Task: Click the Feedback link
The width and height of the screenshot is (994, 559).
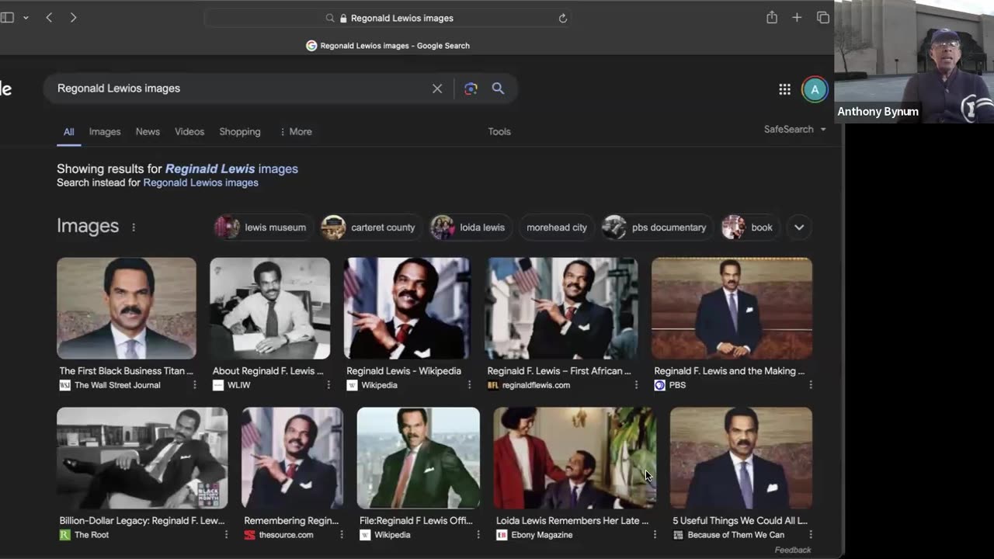Action: coord(793,550)
